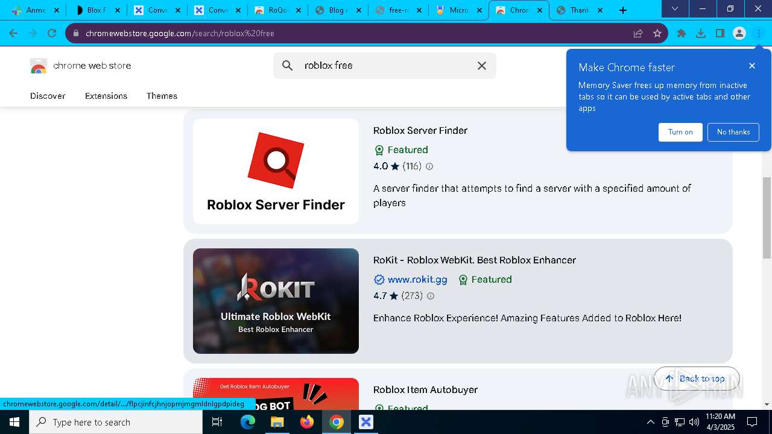Click the Roblox Item Autobuyer thumbnail

click(x=276, y=394)
